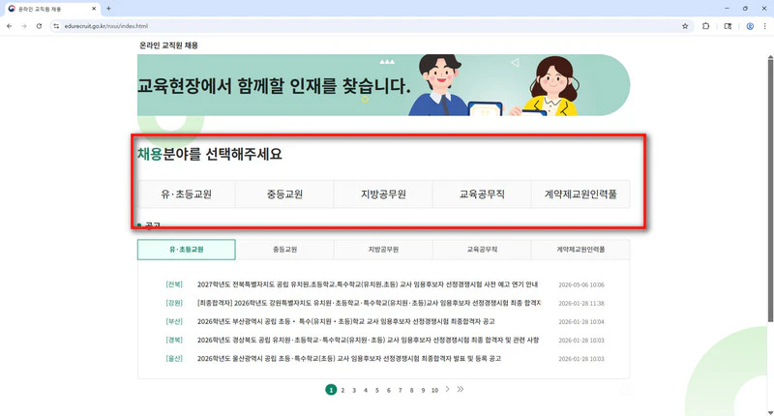Go to page 4 in pagination
The image size is (774, 416).
tap(366, 390)
